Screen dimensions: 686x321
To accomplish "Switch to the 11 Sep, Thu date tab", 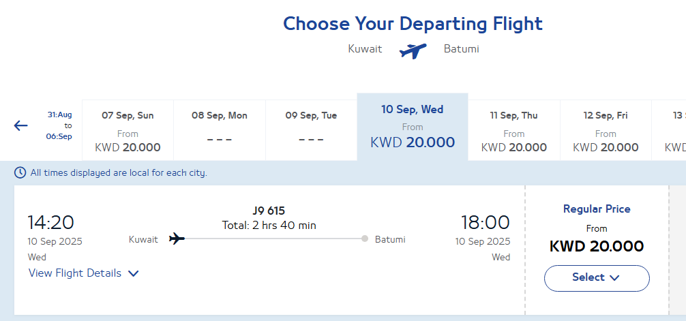I will (514, 130).
